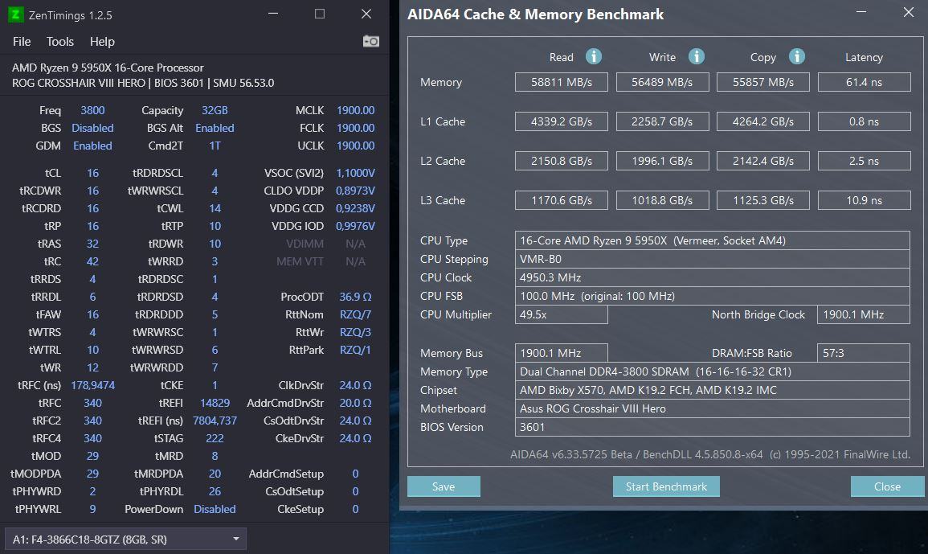Minimize the ZenTimings window
The height and width of the screenshot is (554, 928).
click(x=273, y=14)
